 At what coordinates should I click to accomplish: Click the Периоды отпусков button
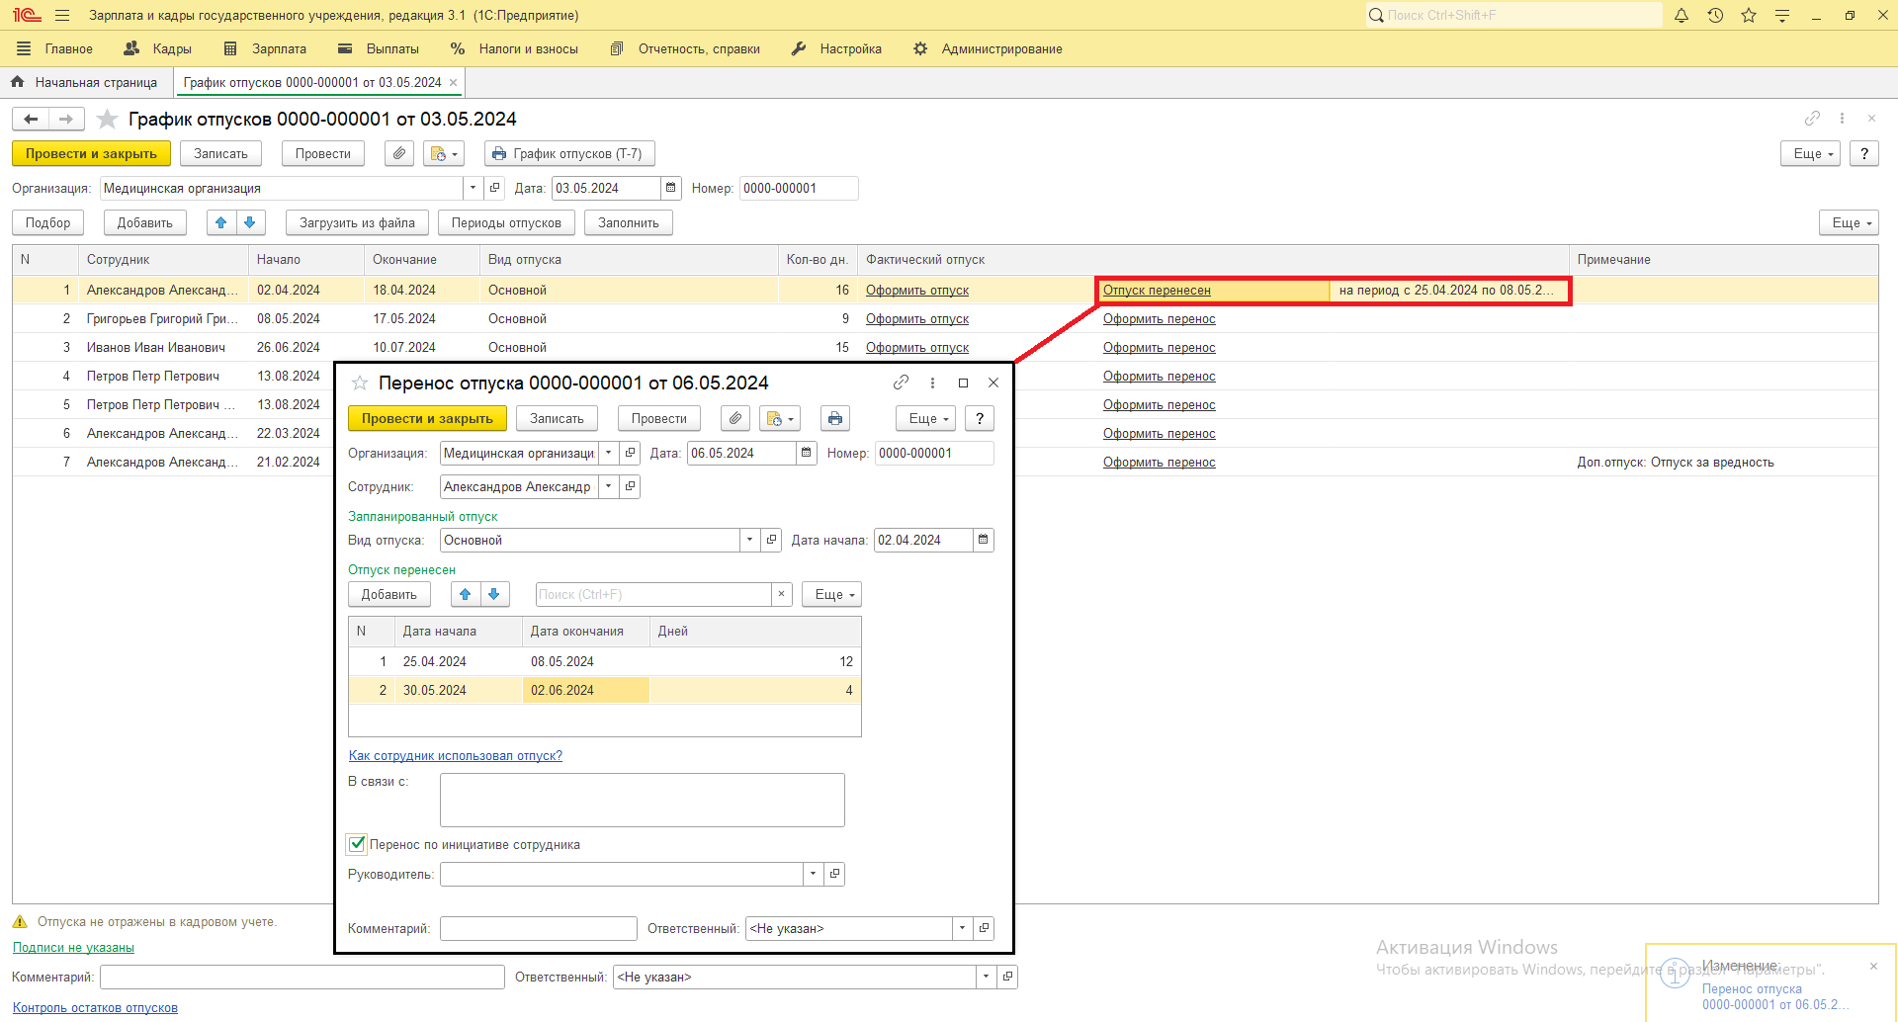[x=506, y=223]
